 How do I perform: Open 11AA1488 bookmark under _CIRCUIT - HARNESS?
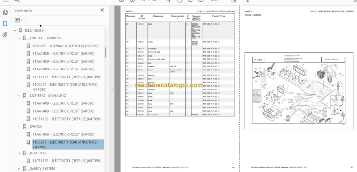(x=63, y=54)
